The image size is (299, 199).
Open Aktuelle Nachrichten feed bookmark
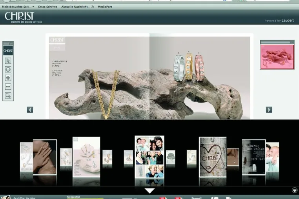pyautogui.click(x=77, y=7)
